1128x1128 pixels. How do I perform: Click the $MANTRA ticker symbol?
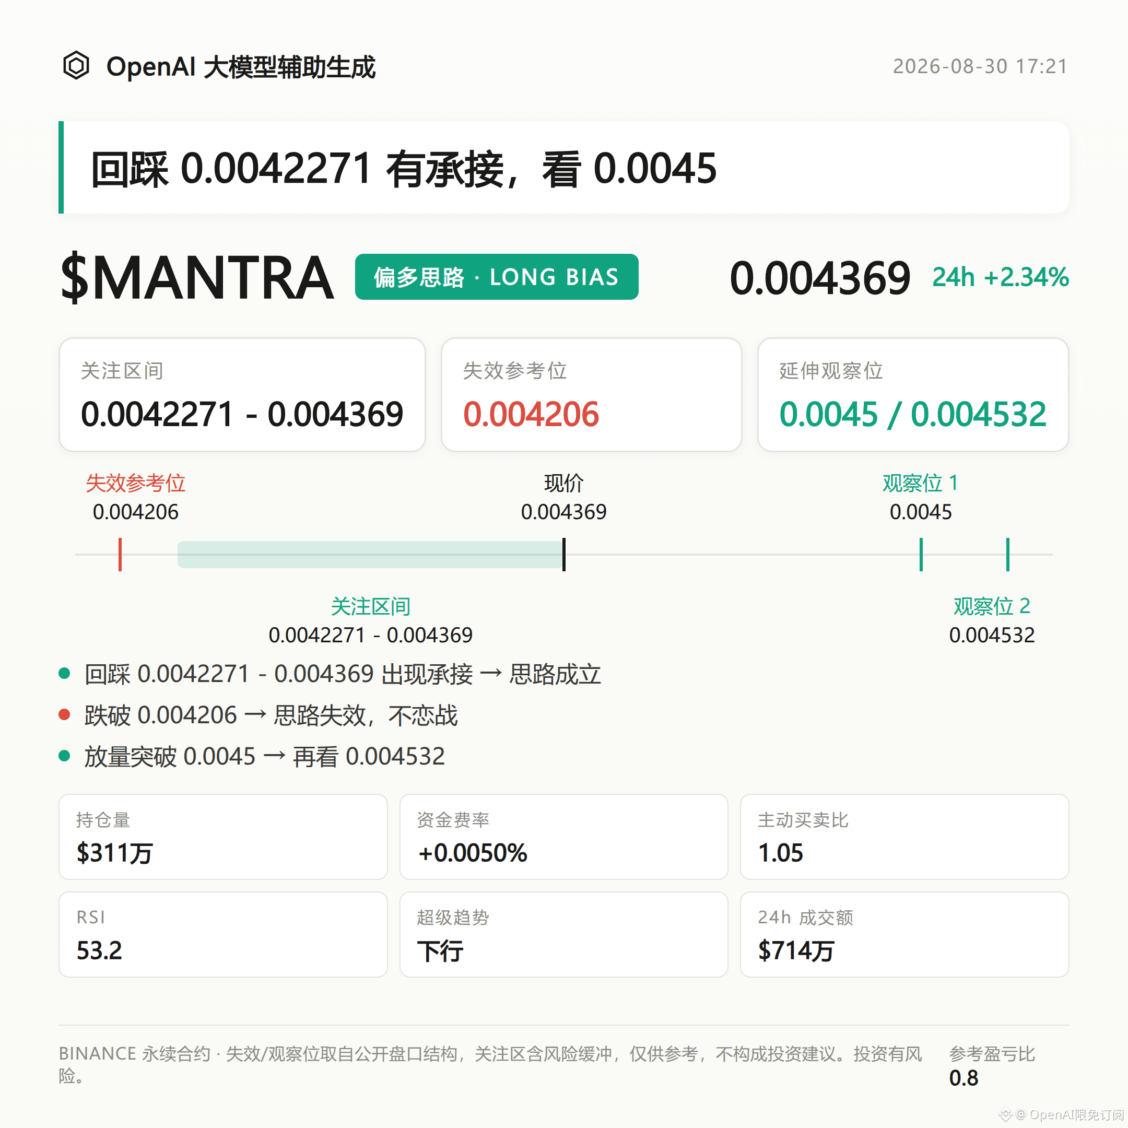[197, 277]
